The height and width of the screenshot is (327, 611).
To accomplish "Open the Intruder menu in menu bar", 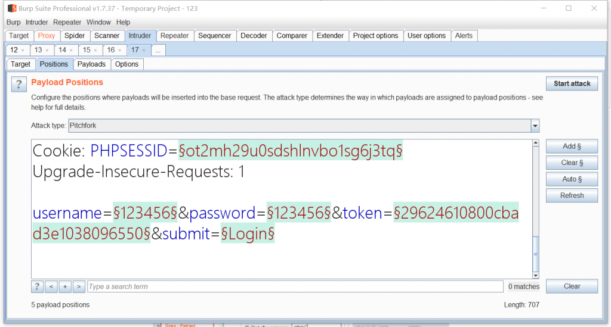I will click(x=37, y=22).
